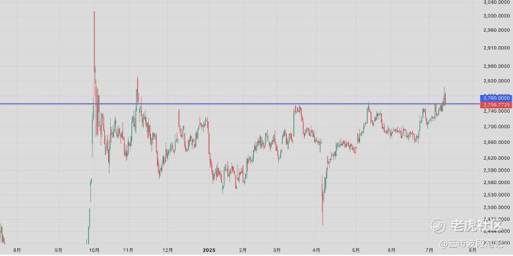The width and height of the screenshot is (513, 256).
Task: Click the 2,590.0000 price axis label
Action: (497, 170)
